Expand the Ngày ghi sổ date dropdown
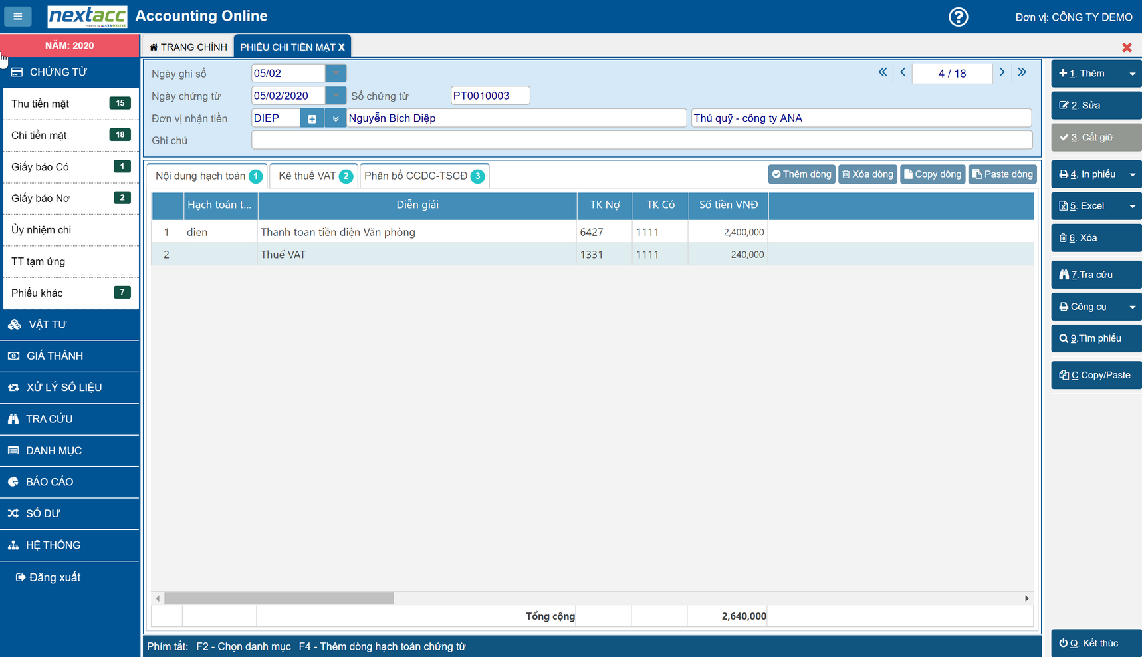The width and height of the screenshot is (1142, 657). (336, 73)
